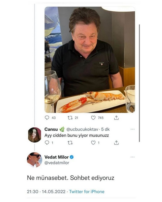Image resolution: width=162 pixels, height=202 pixels.
Task: Open Cansu's profile picture
Action: [x=35, y=135]
